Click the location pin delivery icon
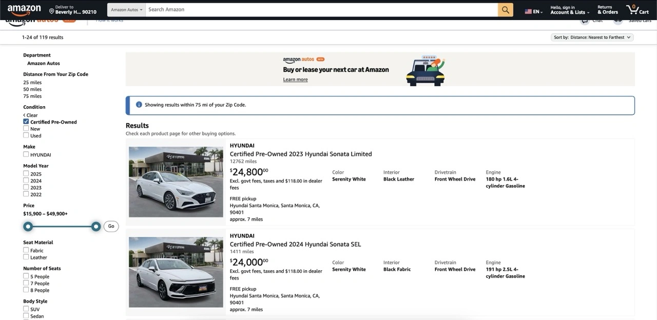The image size is (657, 320). [x=51, y=11]
